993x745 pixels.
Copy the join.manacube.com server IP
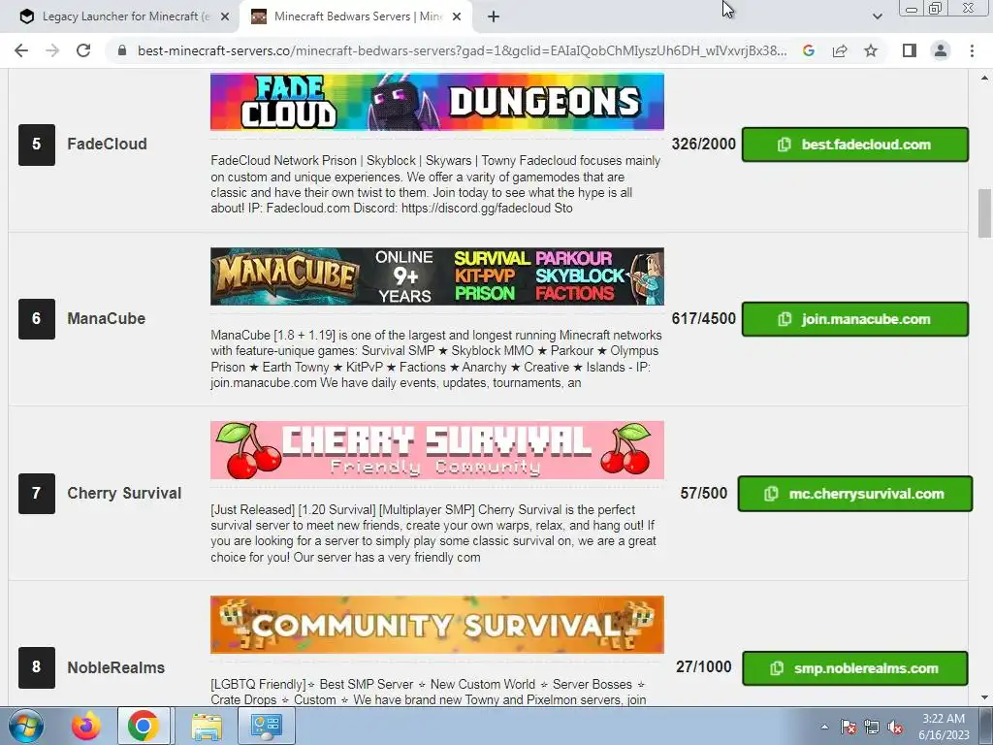tap(855, 319)
